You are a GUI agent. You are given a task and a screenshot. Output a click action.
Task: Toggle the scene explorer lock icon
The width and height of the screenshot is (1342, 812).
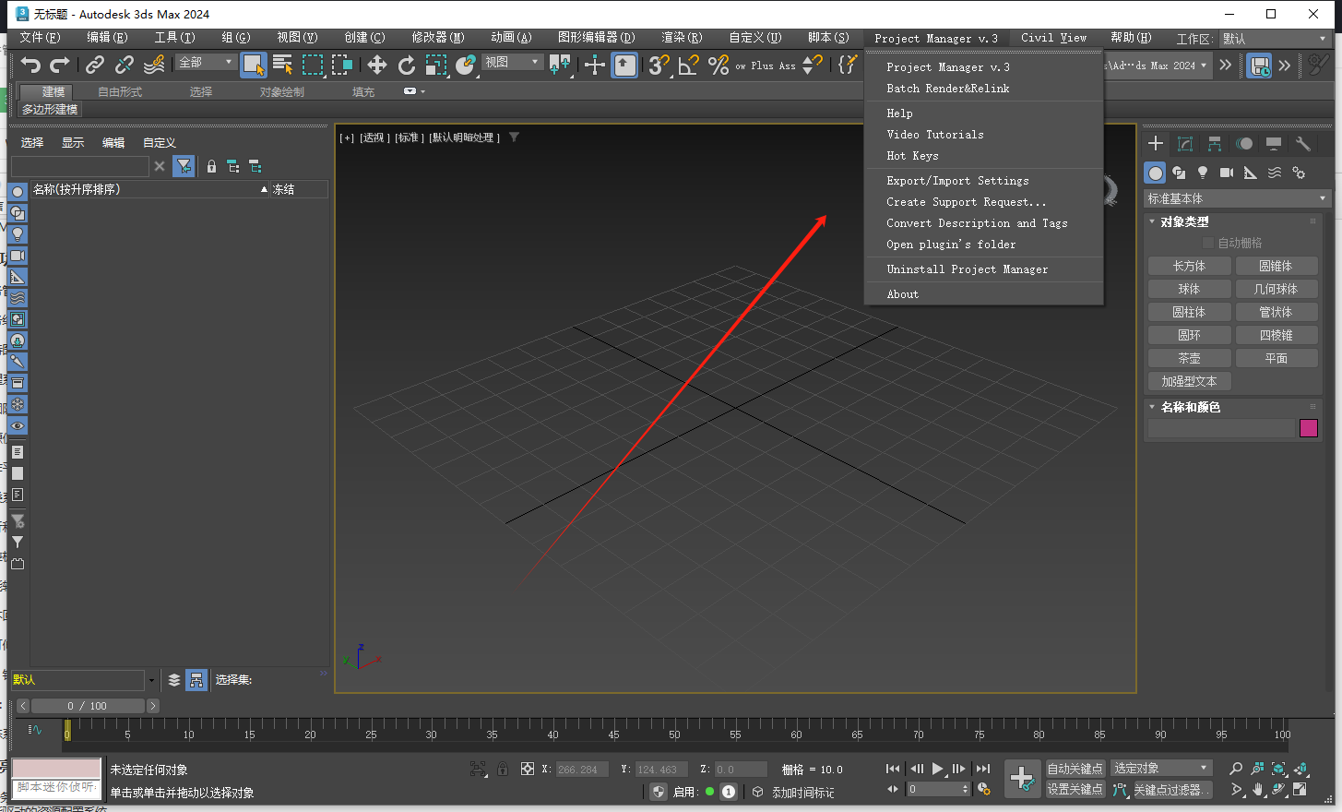[211, 166]
